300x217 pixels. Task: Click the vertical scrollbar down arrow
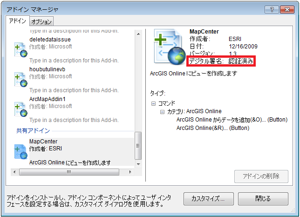point(138,164)
